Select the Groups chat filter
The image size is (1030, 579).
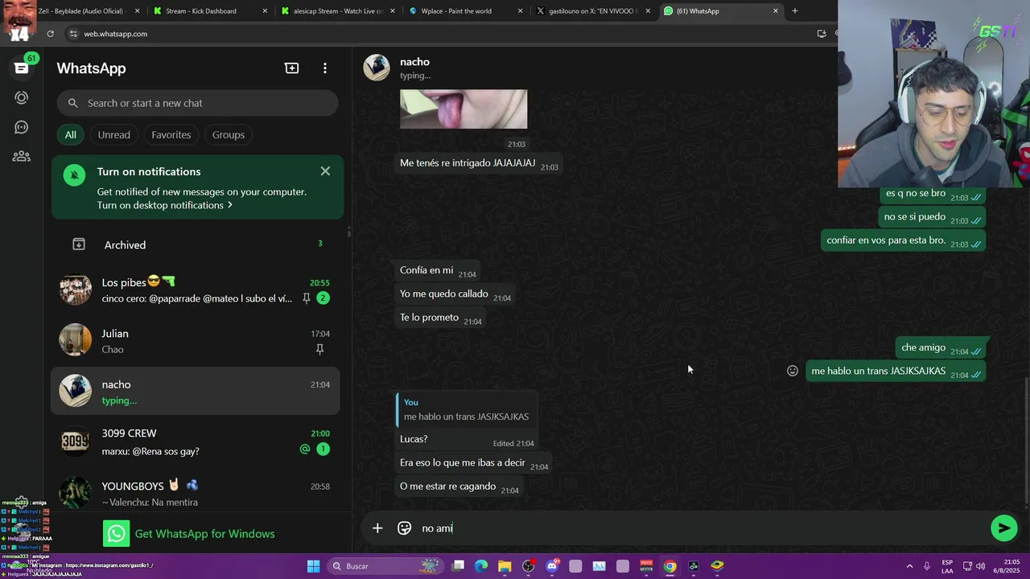229,134
